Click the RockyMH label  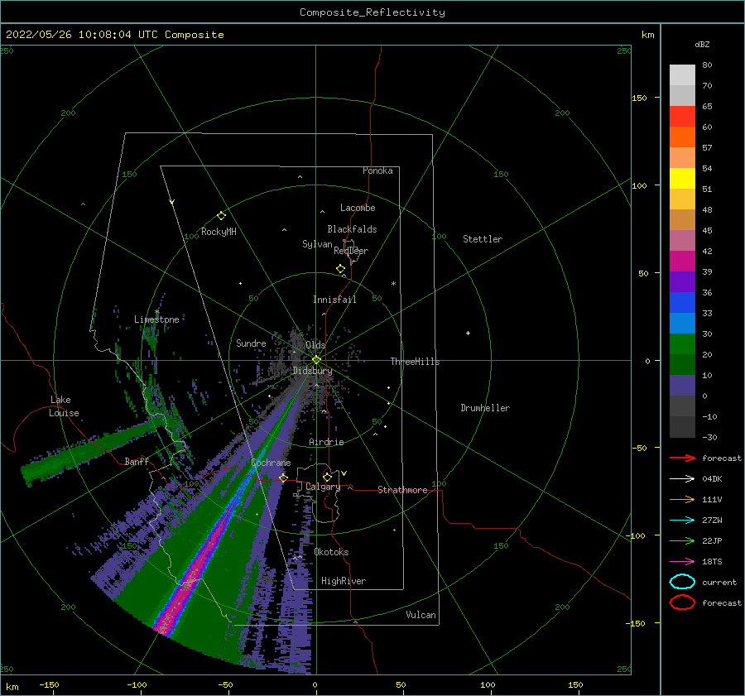pyautogui.click(x=219, y=232)
